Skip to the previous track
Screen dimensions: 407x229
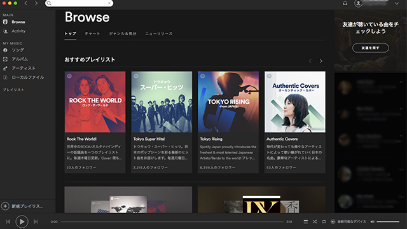coord(8,221)
